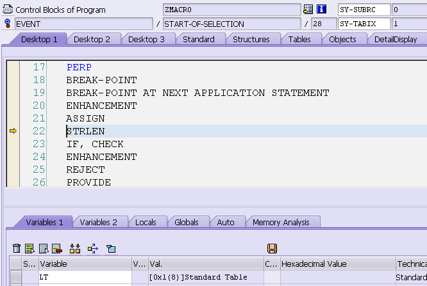Click the SY-SUBRC field
This screenshot has width=427, height=286.
364,10
